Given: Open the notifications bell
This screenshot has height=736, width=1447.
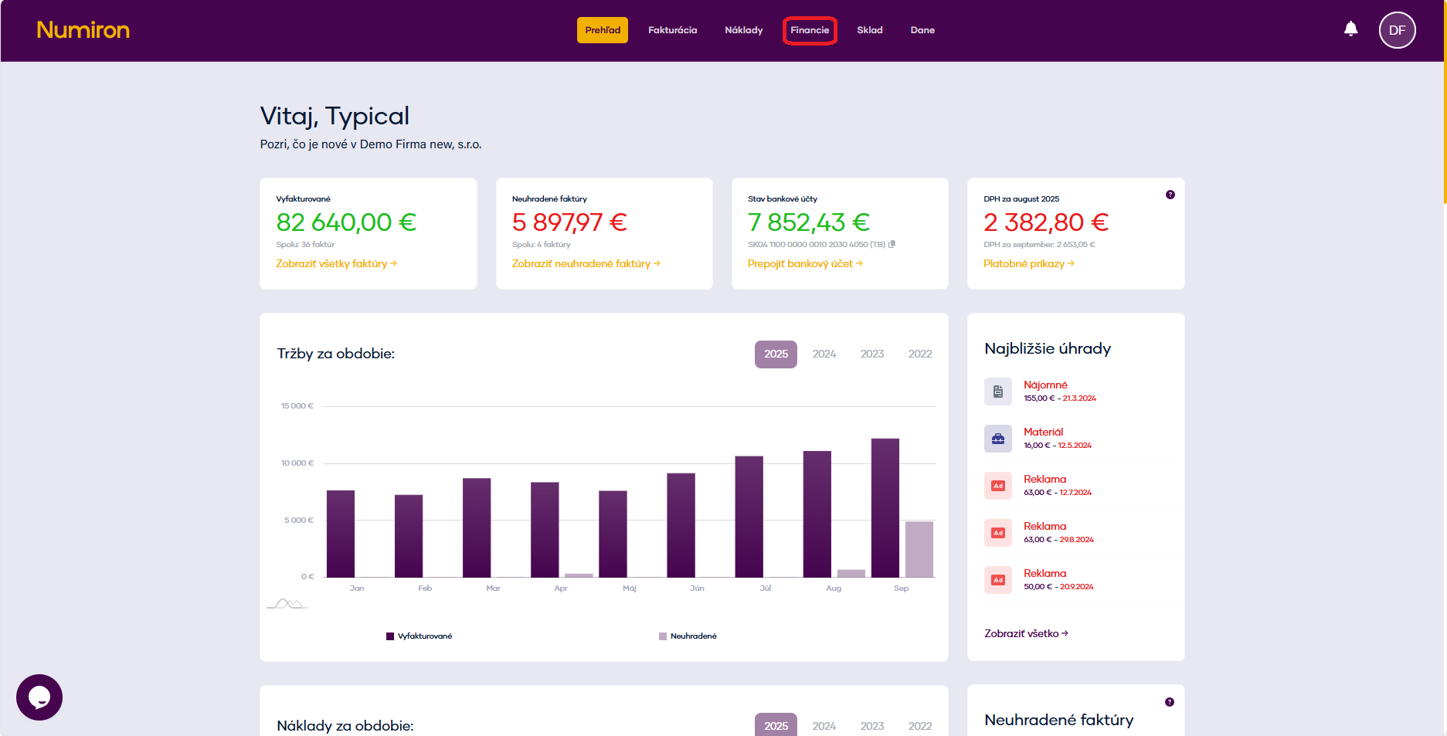Looking at the screenshot, I should pyautogui.click(x=1350, y=29).
